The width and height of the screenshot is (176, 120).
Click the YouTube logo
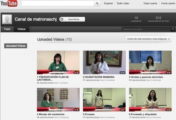coord(9,4)
